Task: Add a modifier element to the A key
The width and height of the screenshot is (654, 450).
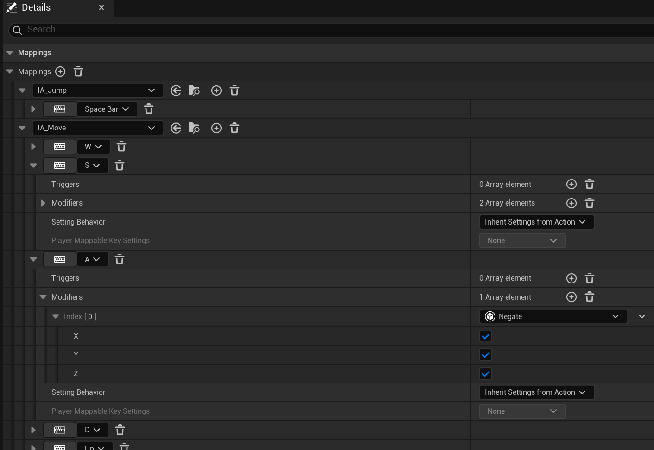Action: 571,297
